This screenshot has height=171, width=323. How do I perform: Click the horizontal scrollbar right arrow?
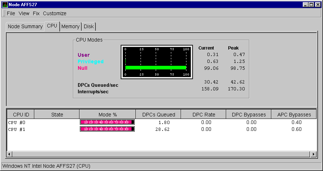coord(313,154)
